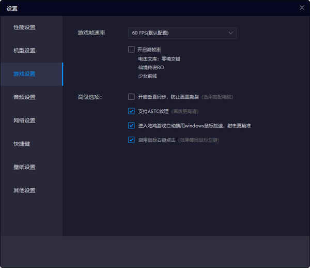Disable the windows鼠标加速 auto-disable checkbox

tap(131, 125)
